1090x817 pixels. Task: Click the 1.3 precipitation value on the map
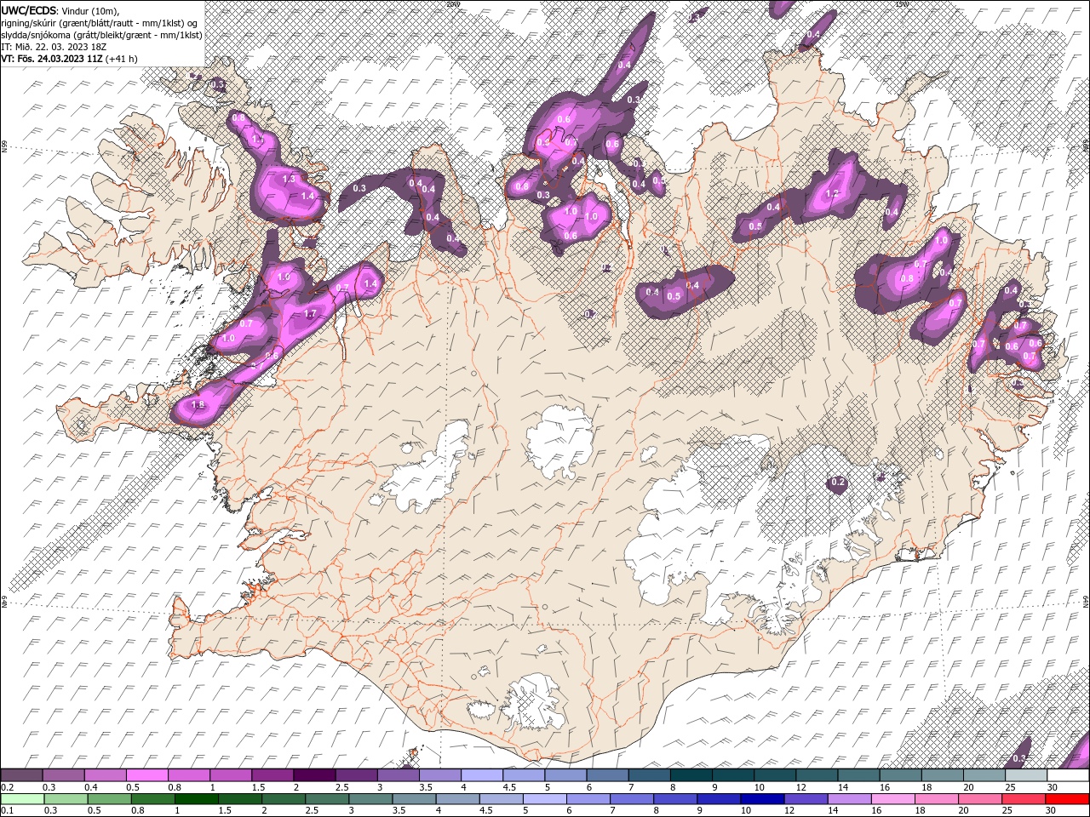pyautogui.click(x=288, y=180)
